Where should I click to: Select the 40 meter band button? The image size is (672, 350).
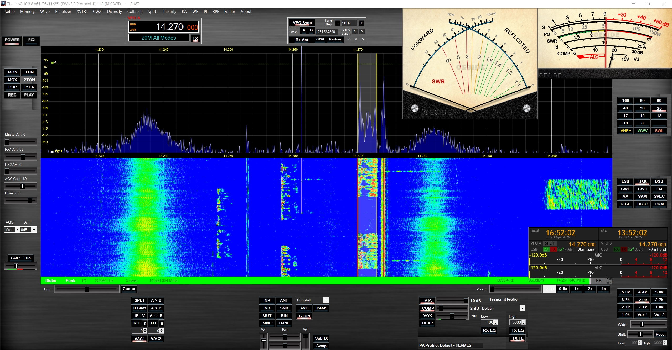625,108
